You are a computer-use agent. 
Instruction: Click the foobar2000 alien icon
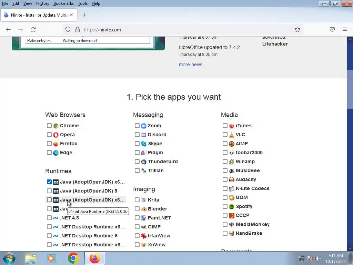[231, 153]
